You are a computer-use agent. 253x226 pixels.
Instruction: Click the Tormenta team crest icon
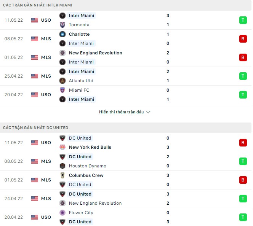[x=62, y=25]
